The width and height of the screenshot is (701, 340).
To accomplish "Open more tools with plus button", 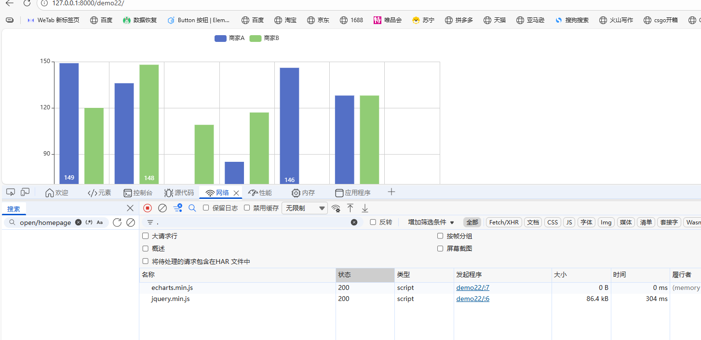I will pos(391,192).
